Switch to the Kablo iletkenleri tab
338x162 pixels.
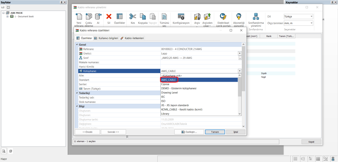132,38
